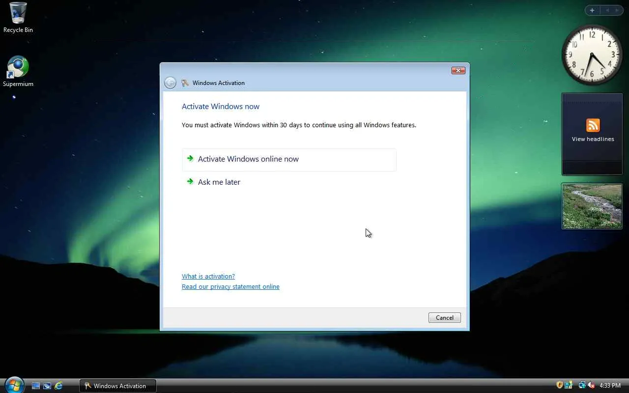Click the Switch Between Windows quick launch icon
The width and height of the screenshot is (629, 393).
(x=47, y=386)
